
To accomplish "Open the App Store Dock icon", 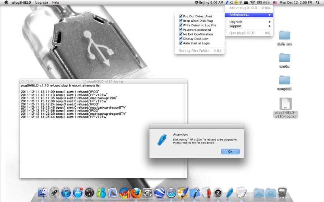I will point(78,193).
